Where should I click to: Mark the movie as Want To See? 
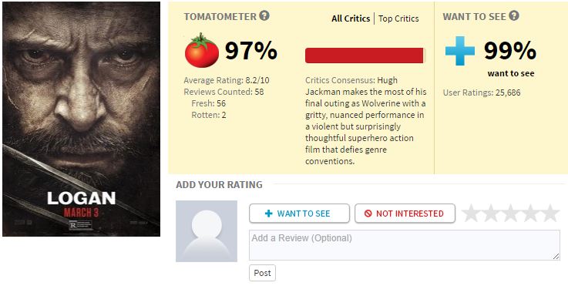point(299,213)
